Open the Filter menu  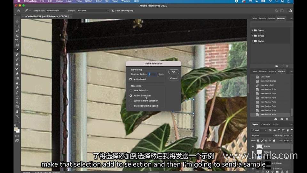99,1
